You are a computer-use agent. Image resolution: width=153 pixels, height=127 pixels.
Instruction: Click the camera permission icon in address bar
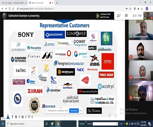click(127, 9)
